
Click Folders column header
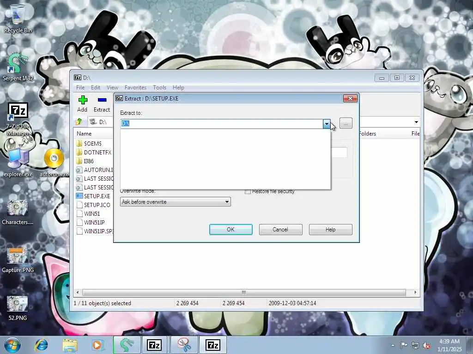click(367, 133)
